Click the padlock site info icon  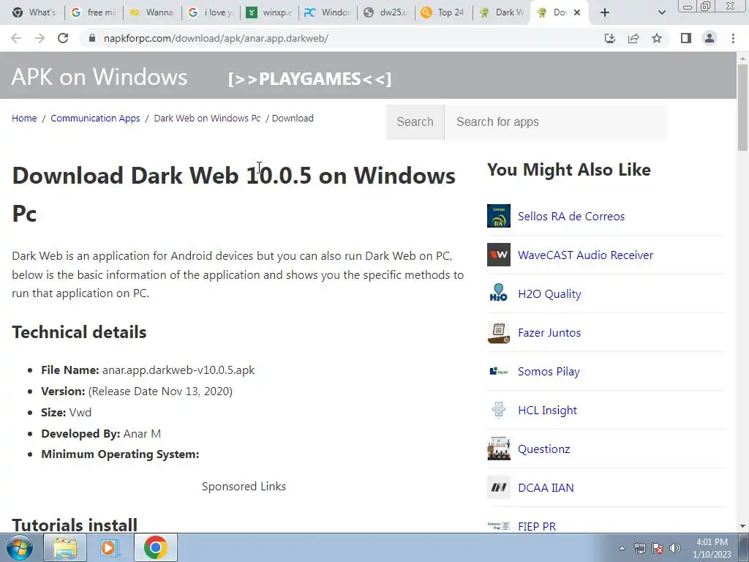(x=91, y=38)
